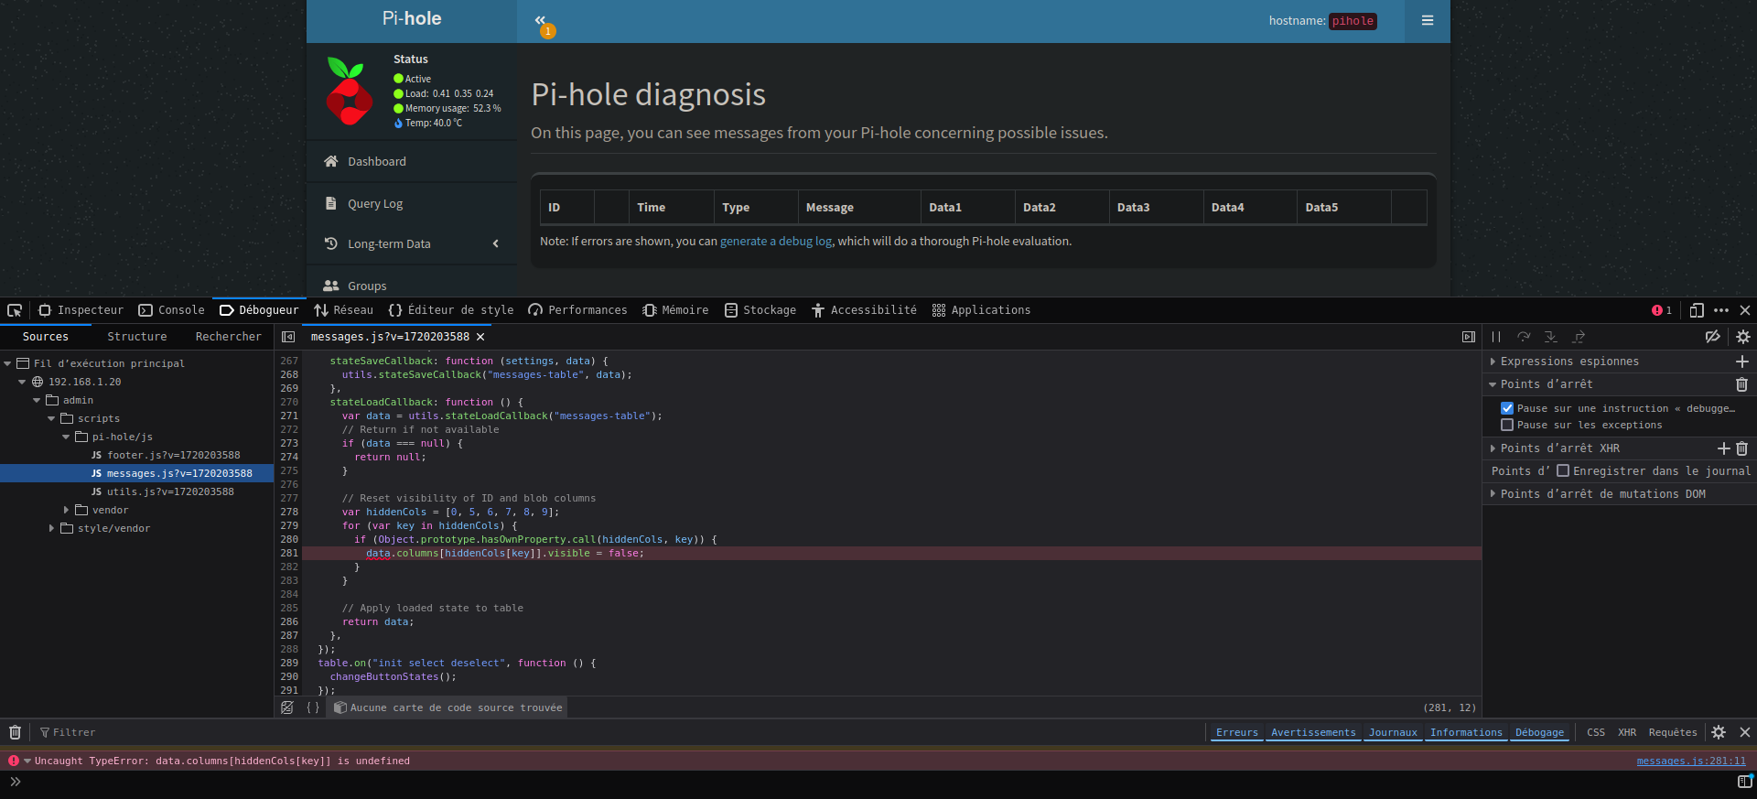Viewport: 1757px width, 799px height.
Task: Open the Stockage panel
Action: [x=760, y=310]
